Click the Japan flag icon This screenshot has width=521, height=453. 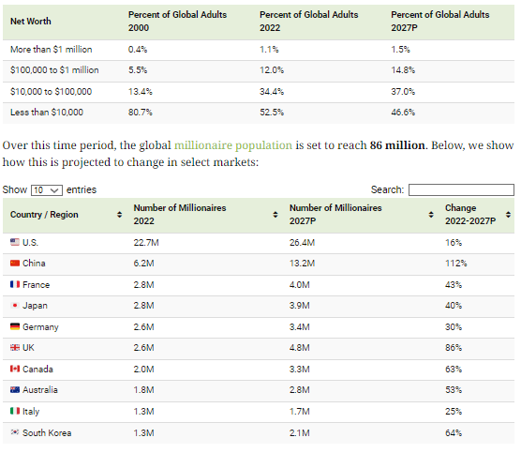(x=15, y=306)
